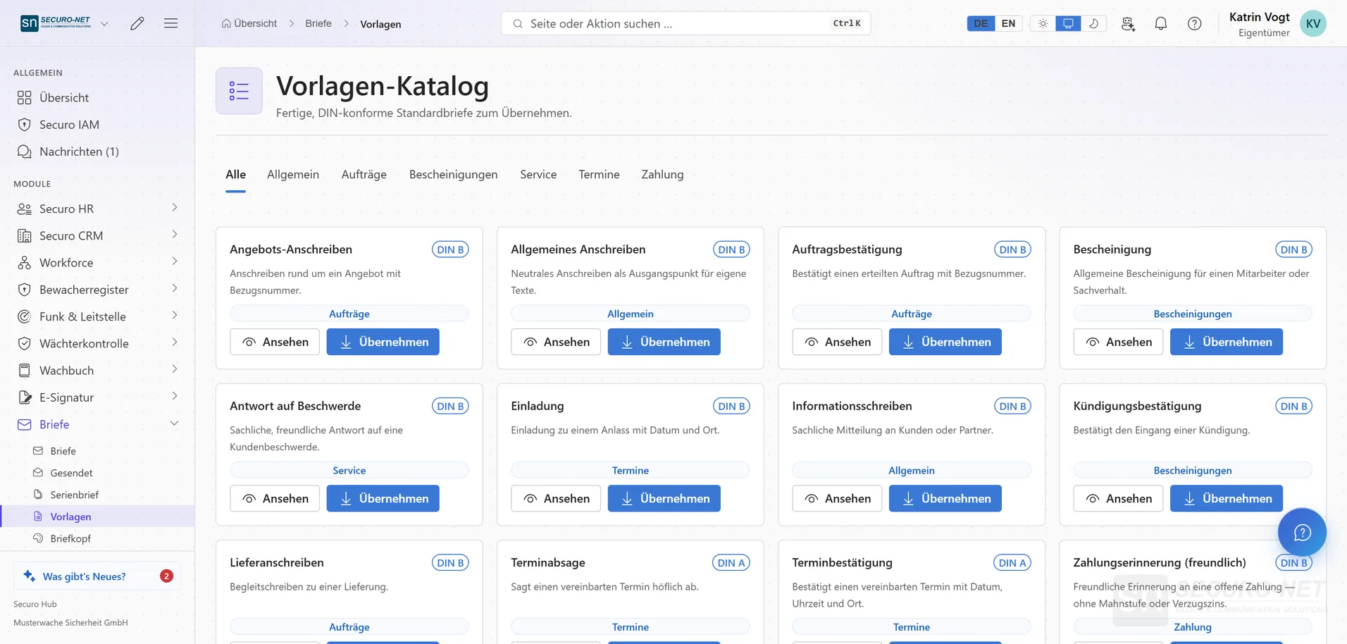Switch language to DE
This screenshot has height=644, width=1347.
point(981,23)
